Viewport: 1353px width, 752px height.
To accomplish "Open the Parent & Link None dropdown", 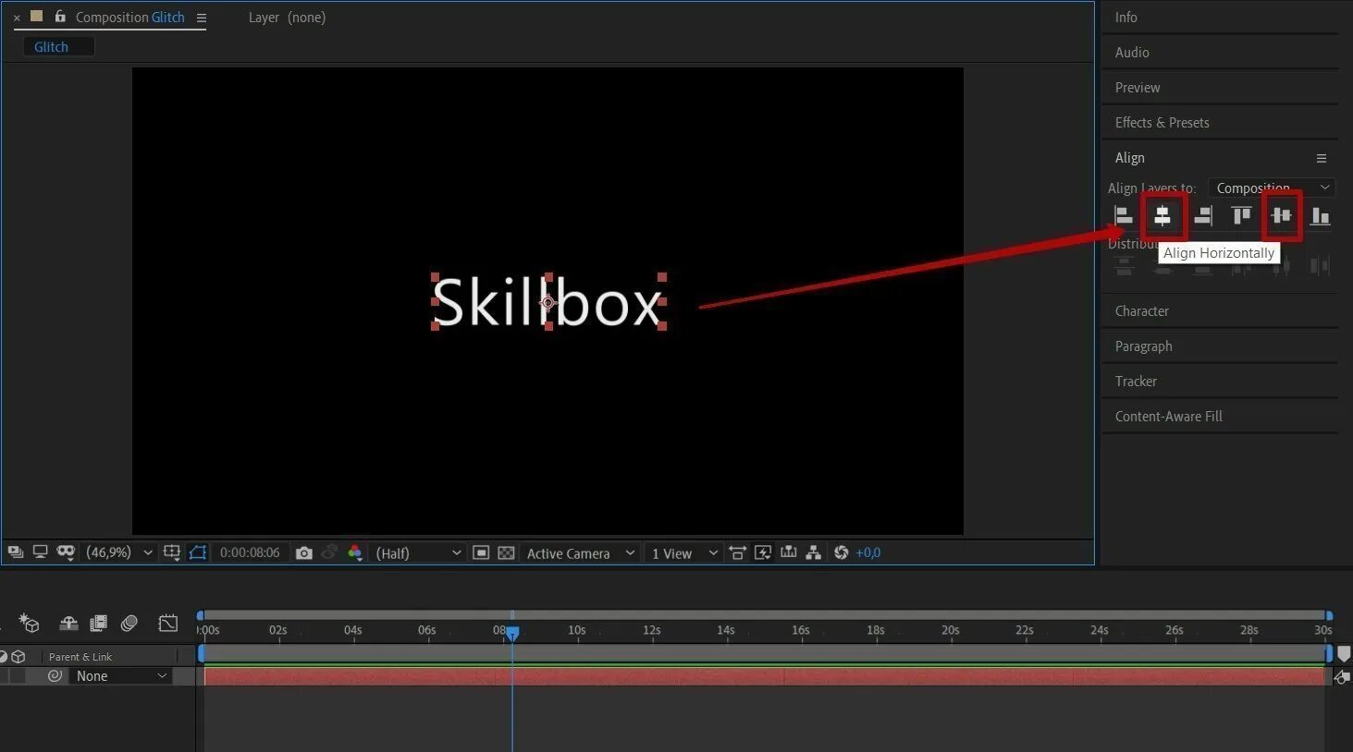I will coord(120,676).
